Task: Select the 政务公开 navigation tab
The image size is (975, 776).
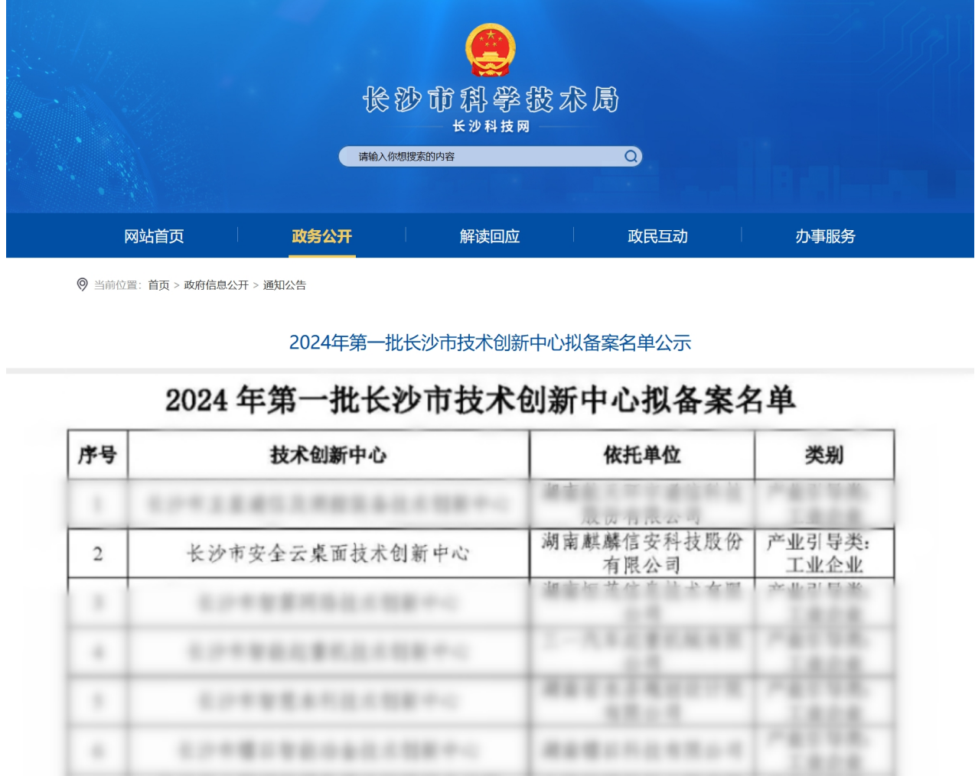Action: (321, 236)
